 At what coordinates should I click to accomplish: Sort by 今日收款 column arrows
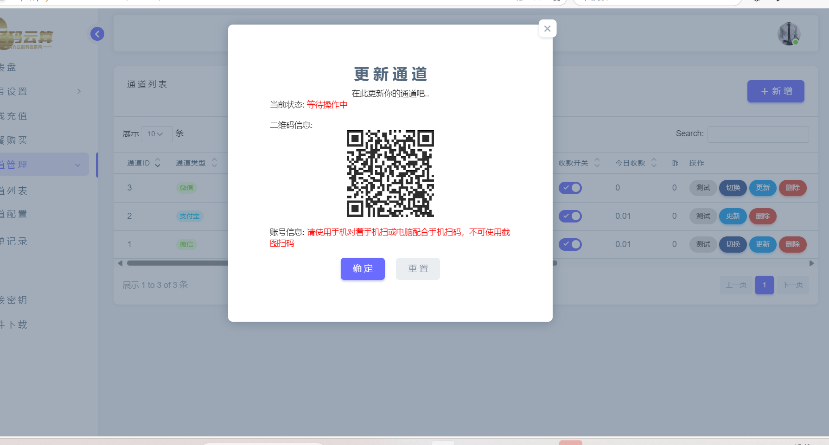pyautogui.click(x=654, y=163)
